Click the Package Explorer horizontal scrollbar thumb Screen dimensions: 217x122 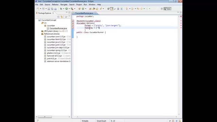(x=45, y=117)
